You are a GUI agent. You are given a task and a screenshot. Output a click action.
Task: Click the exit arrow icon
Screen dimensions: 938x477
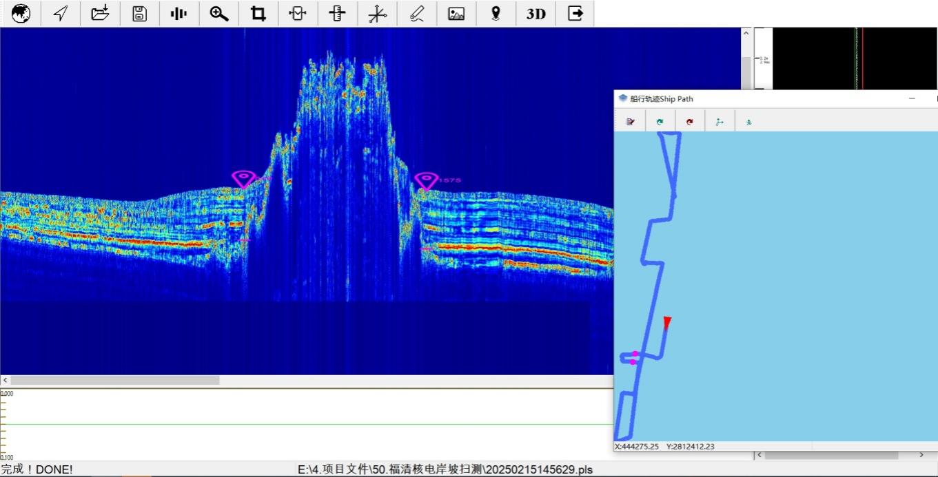tap(575, 13)
